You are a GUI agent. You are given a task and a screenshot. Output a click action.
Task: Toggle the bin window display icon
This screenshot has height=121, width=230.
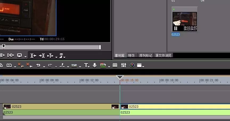pos(115,65)
